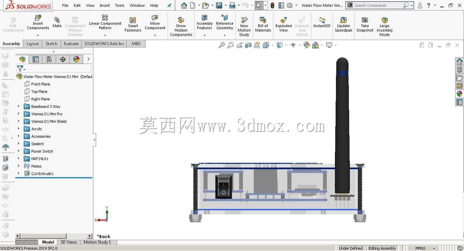Select the Mate tool
464x251 pixels.
(x=57, y=22)
